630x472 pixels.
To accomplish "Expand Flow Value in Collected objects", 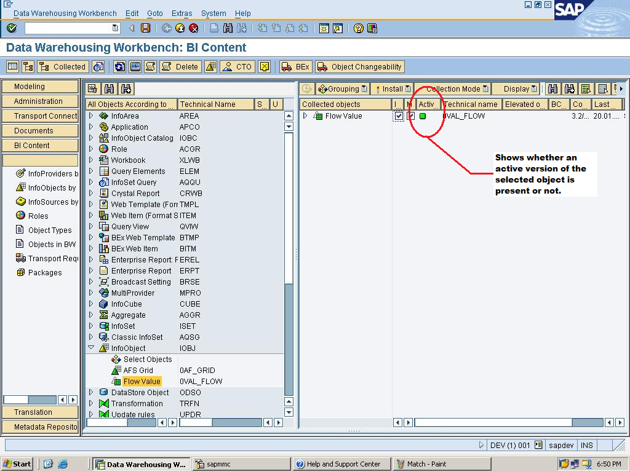I will point(305,116).
